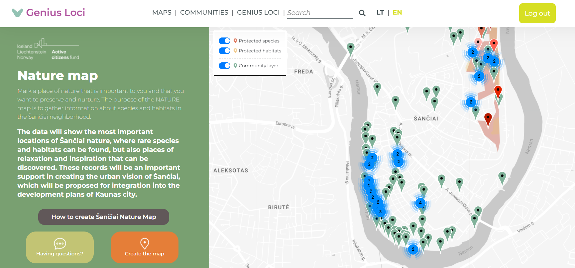Open the MAPS menu

(x=162, y=13)
